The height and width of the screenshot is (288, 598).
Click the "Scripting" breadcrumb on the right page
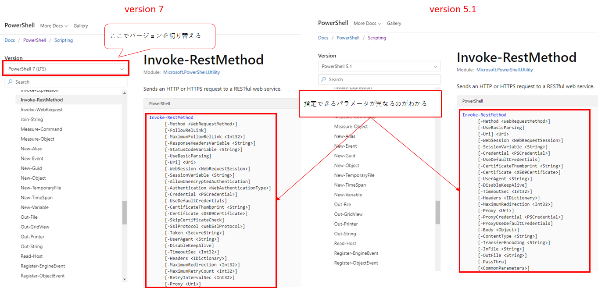coord(376,38)
